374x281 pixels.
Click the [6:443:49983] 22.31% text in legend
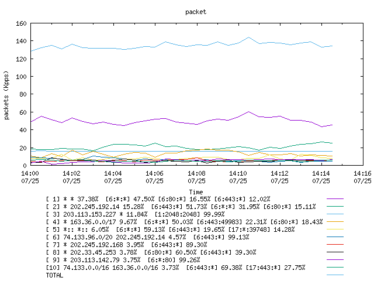click(x=232, y=222)
